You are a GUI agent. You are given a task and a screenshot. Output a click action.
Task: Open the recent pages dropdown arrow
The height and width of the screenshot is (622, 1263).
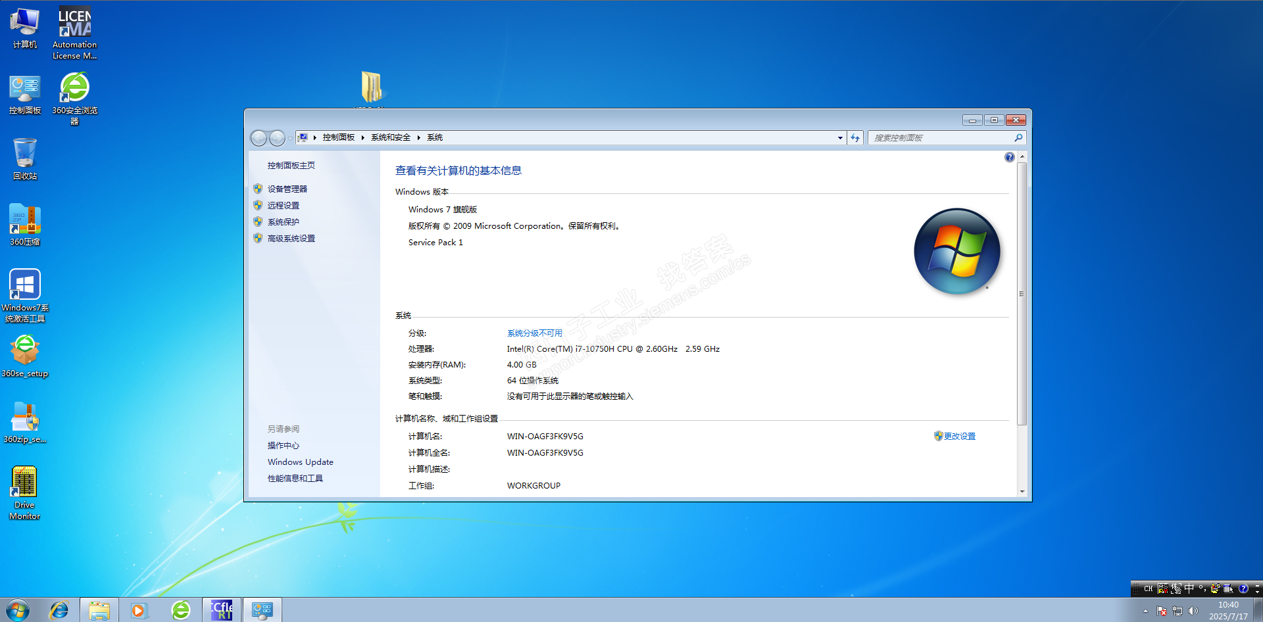click(290, 138)
